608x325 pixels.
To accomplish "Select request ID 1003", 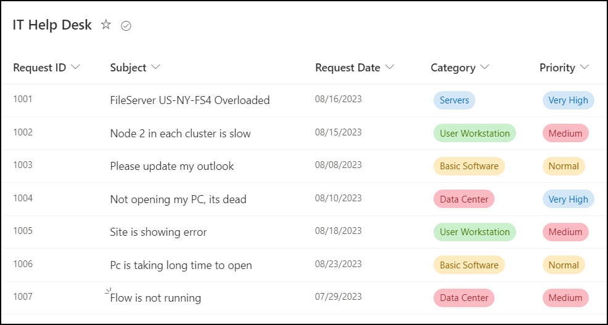I will 23,165.
